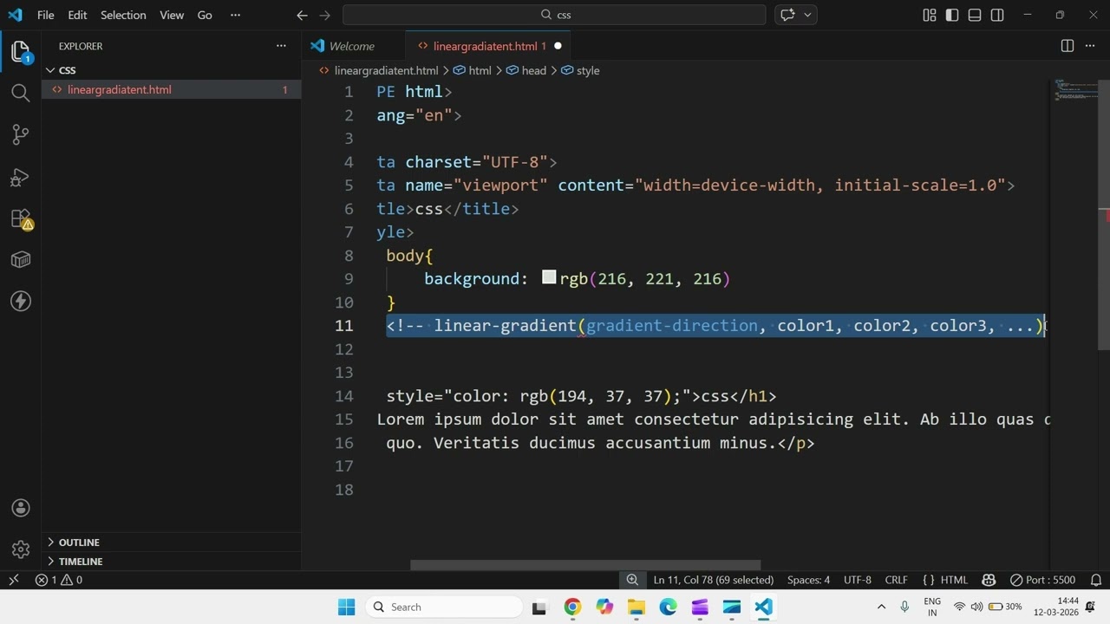Switch to the Welcome tab
1110x624 pixels.
coord(353,46)
